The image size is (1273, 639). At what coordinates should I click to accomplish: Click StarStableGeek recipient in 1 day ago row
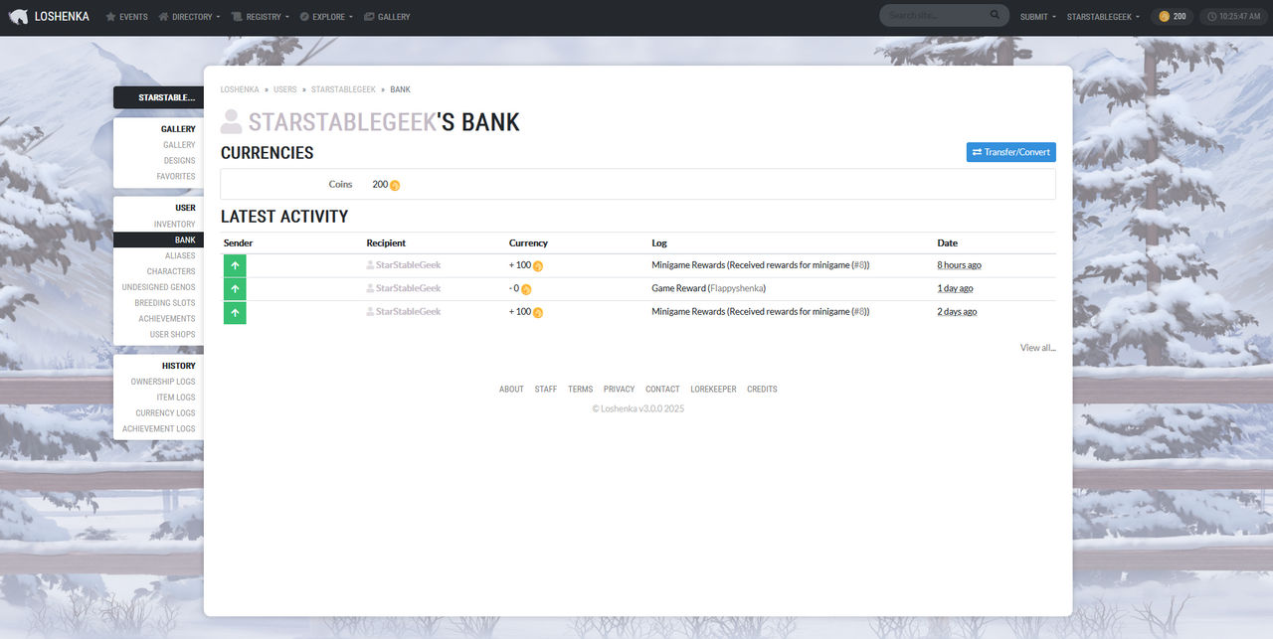pos(408,288)
